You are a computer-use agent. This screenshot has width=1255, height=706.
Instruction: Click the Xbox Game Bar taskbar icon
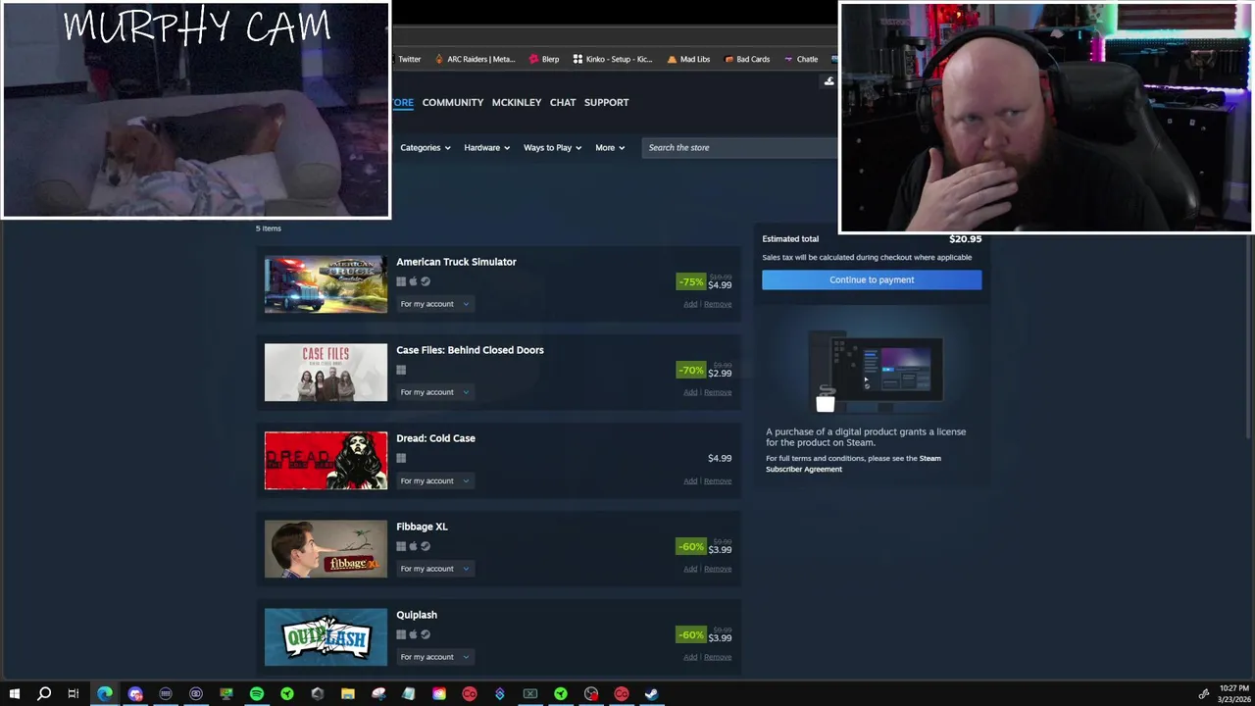[530, 694]
